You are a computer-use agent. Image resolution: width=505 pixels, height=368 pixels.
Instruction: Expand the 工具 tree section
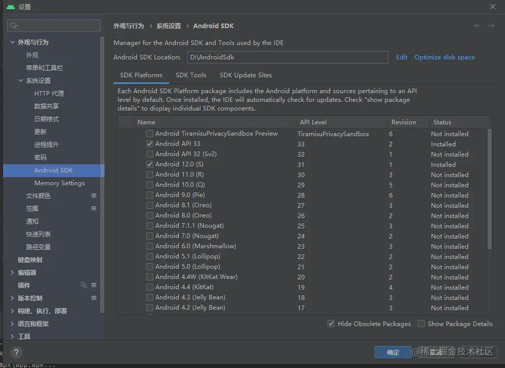[12, 336]
